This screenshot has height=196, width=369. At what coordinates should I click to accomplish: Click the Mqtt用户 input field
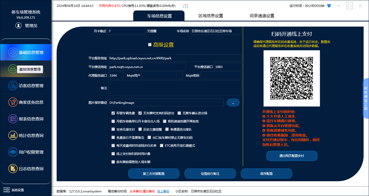pyautogui.click(x=162, y=75)
